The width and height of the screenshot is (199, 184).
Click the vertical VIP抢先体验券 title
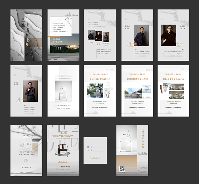coord(143,139)
